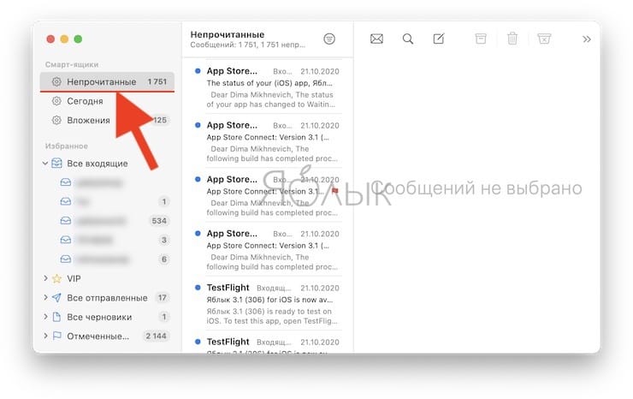Click the flag icon on App Store email
This screenshot has width=633, height=399.
(334, 190)
